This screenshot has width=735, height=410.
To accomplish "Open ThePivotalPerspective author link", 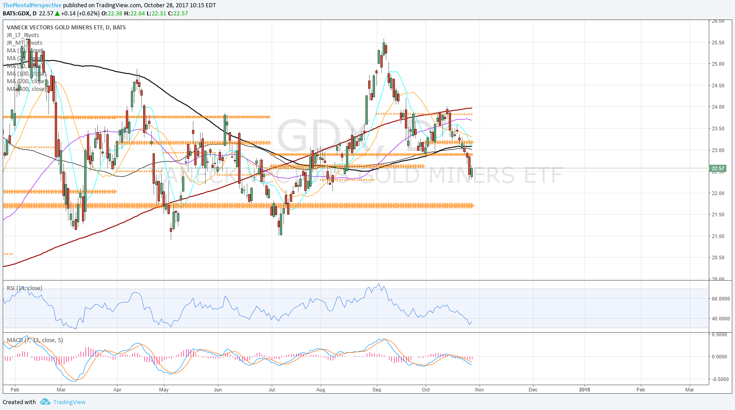I will 32,5.
